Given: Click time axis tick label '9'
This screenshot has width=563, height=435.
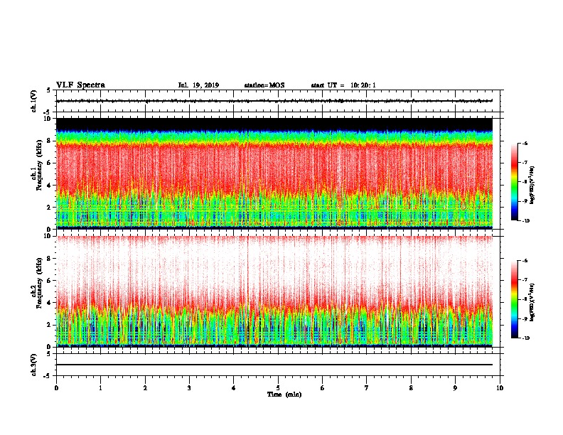Looking at the screenshot, I should [x=455, y=388].
